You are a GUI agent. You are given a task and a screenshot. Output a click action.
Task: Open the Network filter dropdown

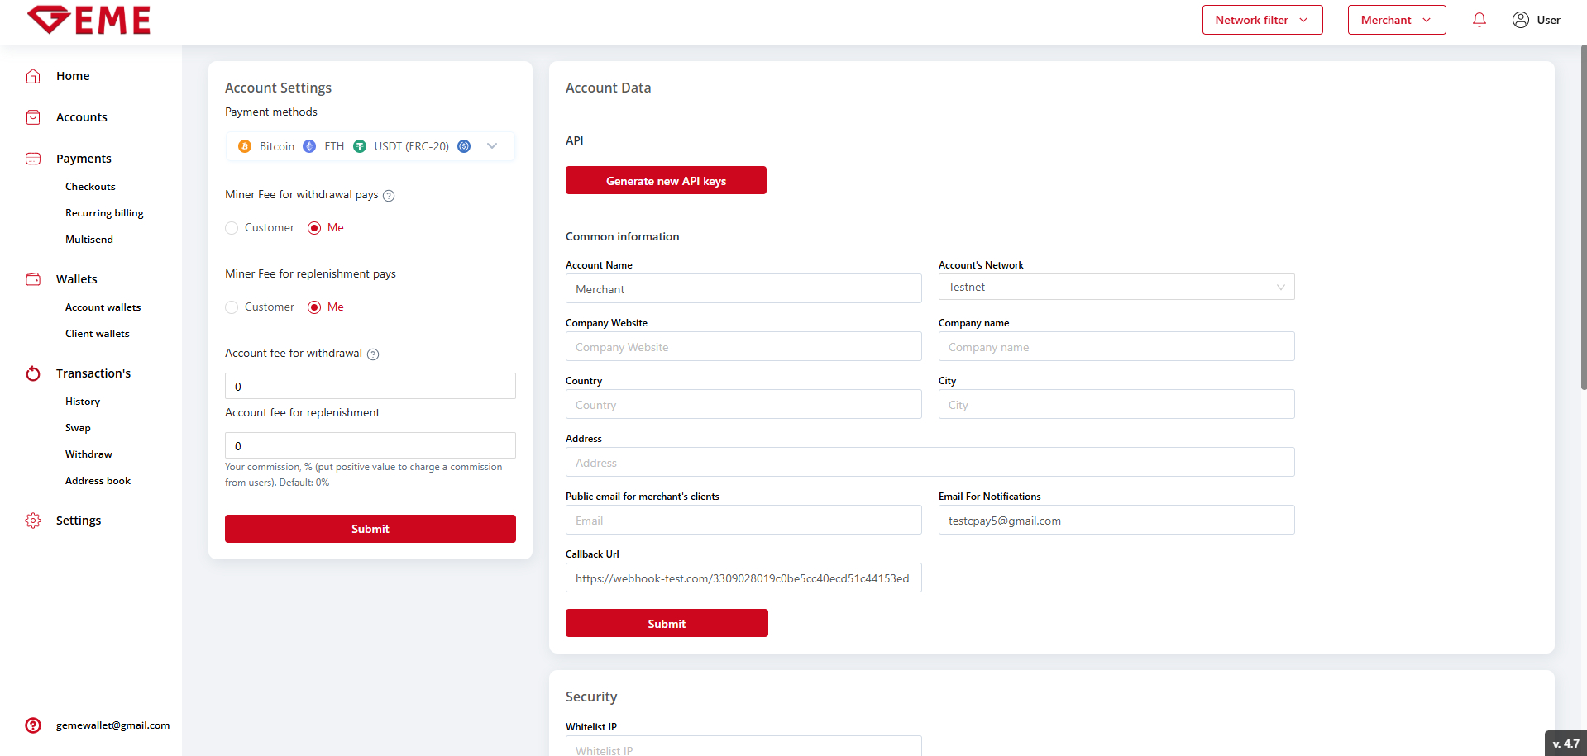(1262, 20)
